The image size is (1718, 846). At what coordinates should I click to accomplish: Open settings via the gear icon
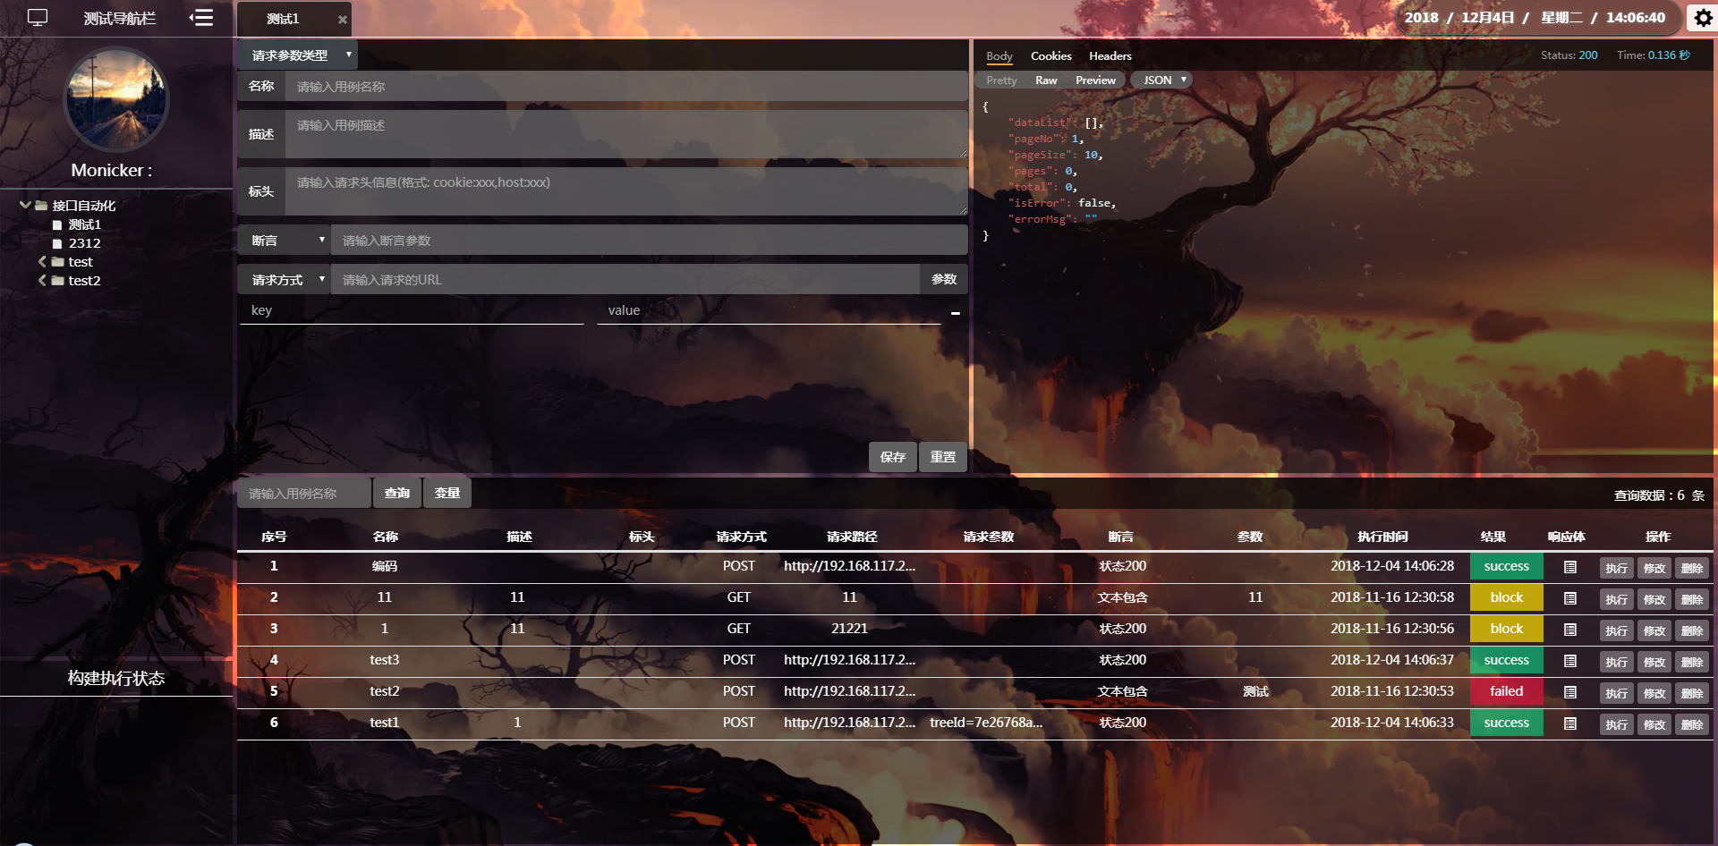pos(1703,18)
